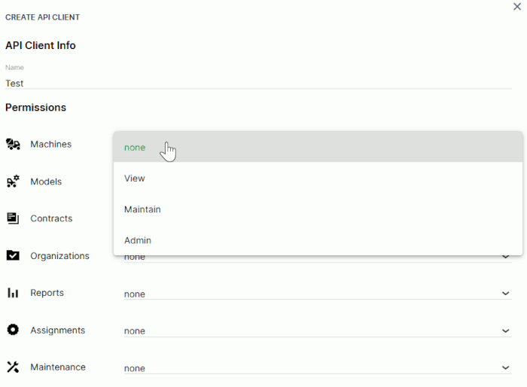Screen dimensions: 527x387
Task: Choose Admin permission from the list
Action: (138, 240)
